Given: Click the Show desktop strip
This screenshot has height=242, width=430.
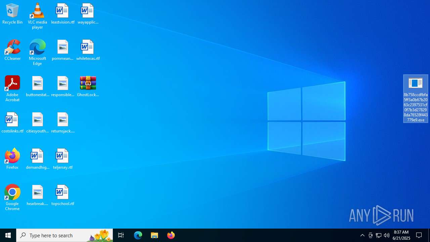Looking at the screenshot, I should tap(429, 235).
